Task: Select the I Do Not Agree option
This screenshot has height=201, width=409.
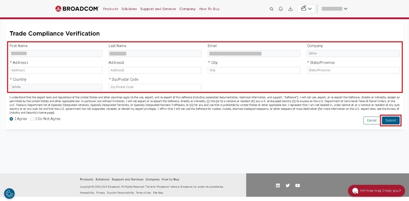Action: (32, 119)
